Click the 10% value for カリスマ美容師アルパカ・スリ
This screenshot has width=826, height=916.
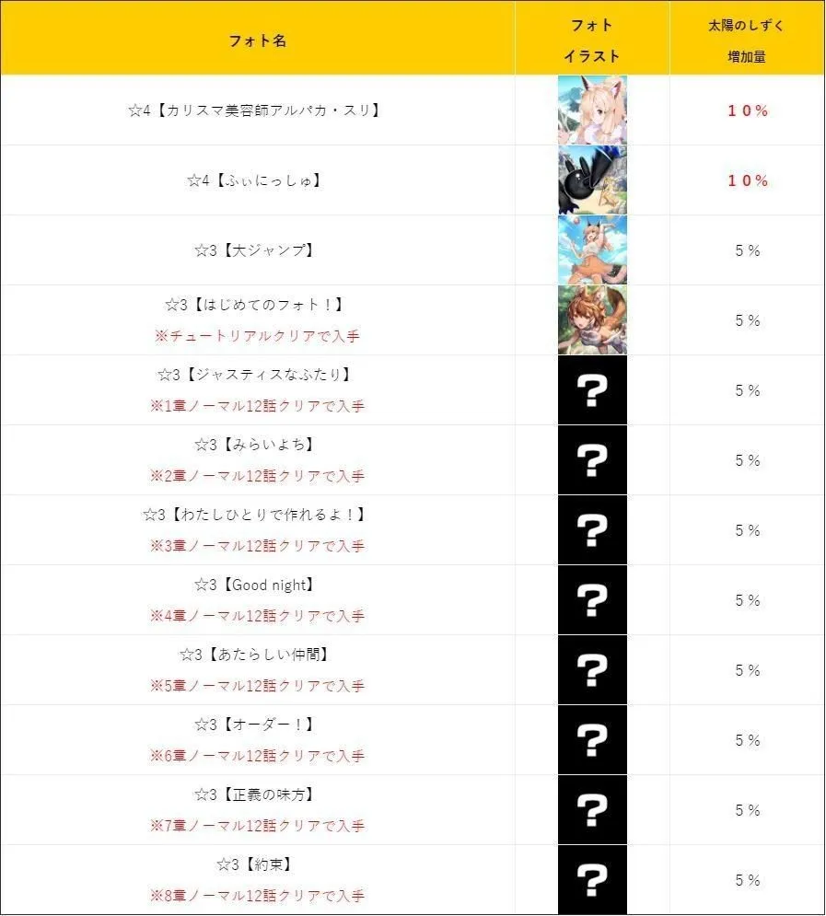coord(747,110)
